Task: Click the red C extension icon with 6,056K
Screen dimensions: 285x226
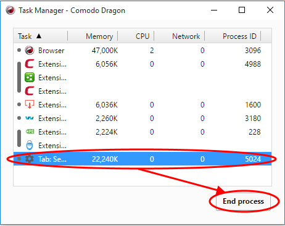Action: pos(30,64)
